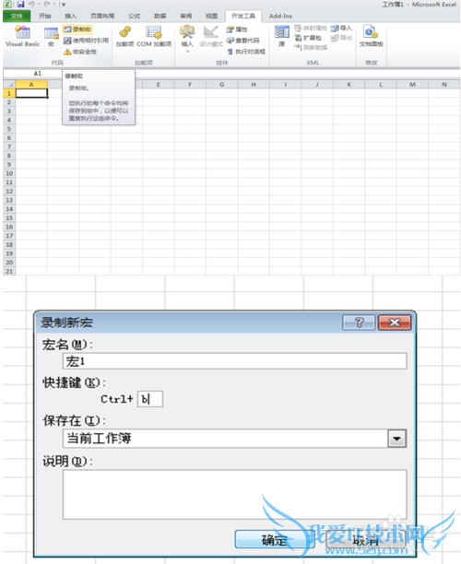Image resolution: width=461 pixels, height=564 pixels.
Task: Switch to the View (视图) tab
Action: tap(212, 17)
